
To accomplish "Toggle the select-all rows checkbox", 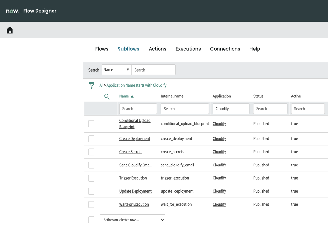I will [x=91, y=220].
